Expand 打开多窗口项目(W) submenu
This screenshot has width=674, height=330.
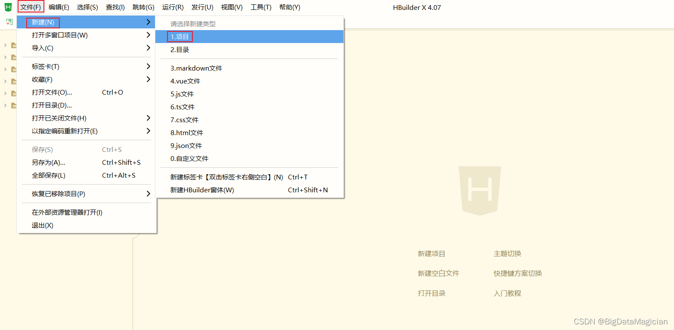pyautogui.click(x=86, y=35)
